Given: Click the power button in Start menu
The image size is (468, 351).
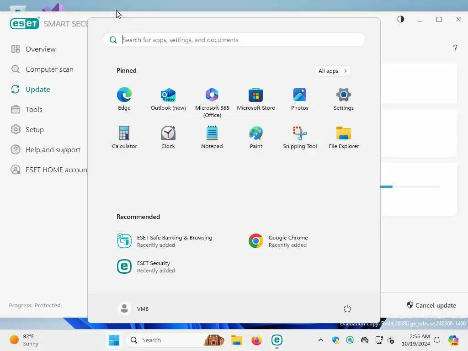Looking at the screenshot, I should (347, 308).
